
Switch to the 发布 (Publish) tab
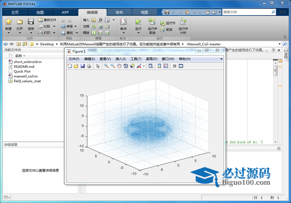(x=119, y=13)
